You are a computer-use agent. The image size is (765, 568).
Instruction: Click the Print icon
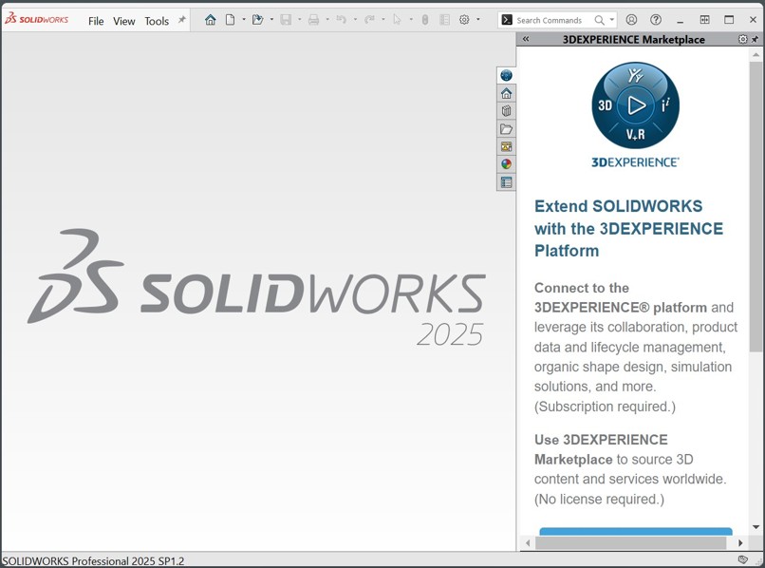[x=314, y=20]
